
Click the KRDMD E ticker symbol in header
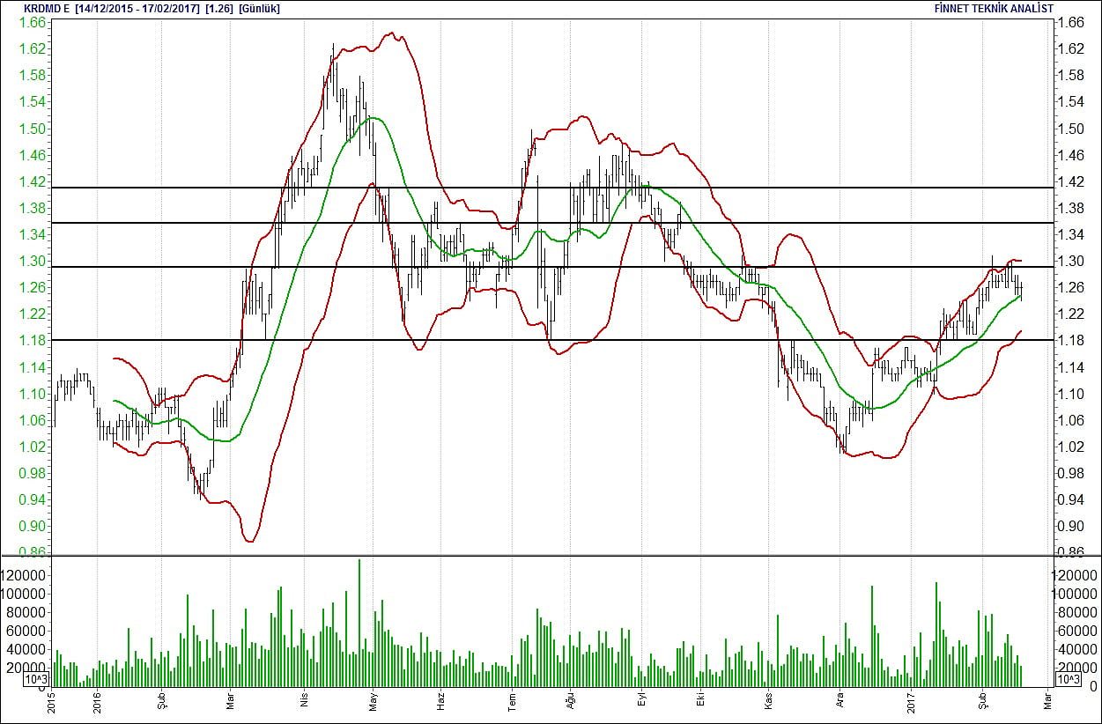click(x=47, y=8)
